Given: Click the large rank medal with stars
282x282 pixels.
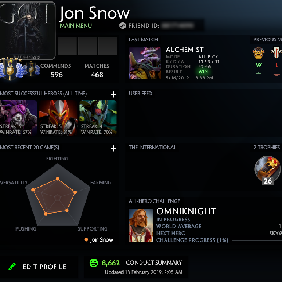Looking at the screenshot, I should tap(11, 69).
